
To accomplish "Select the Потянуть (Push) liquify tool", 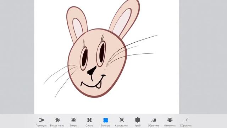I will pos(41,122).
